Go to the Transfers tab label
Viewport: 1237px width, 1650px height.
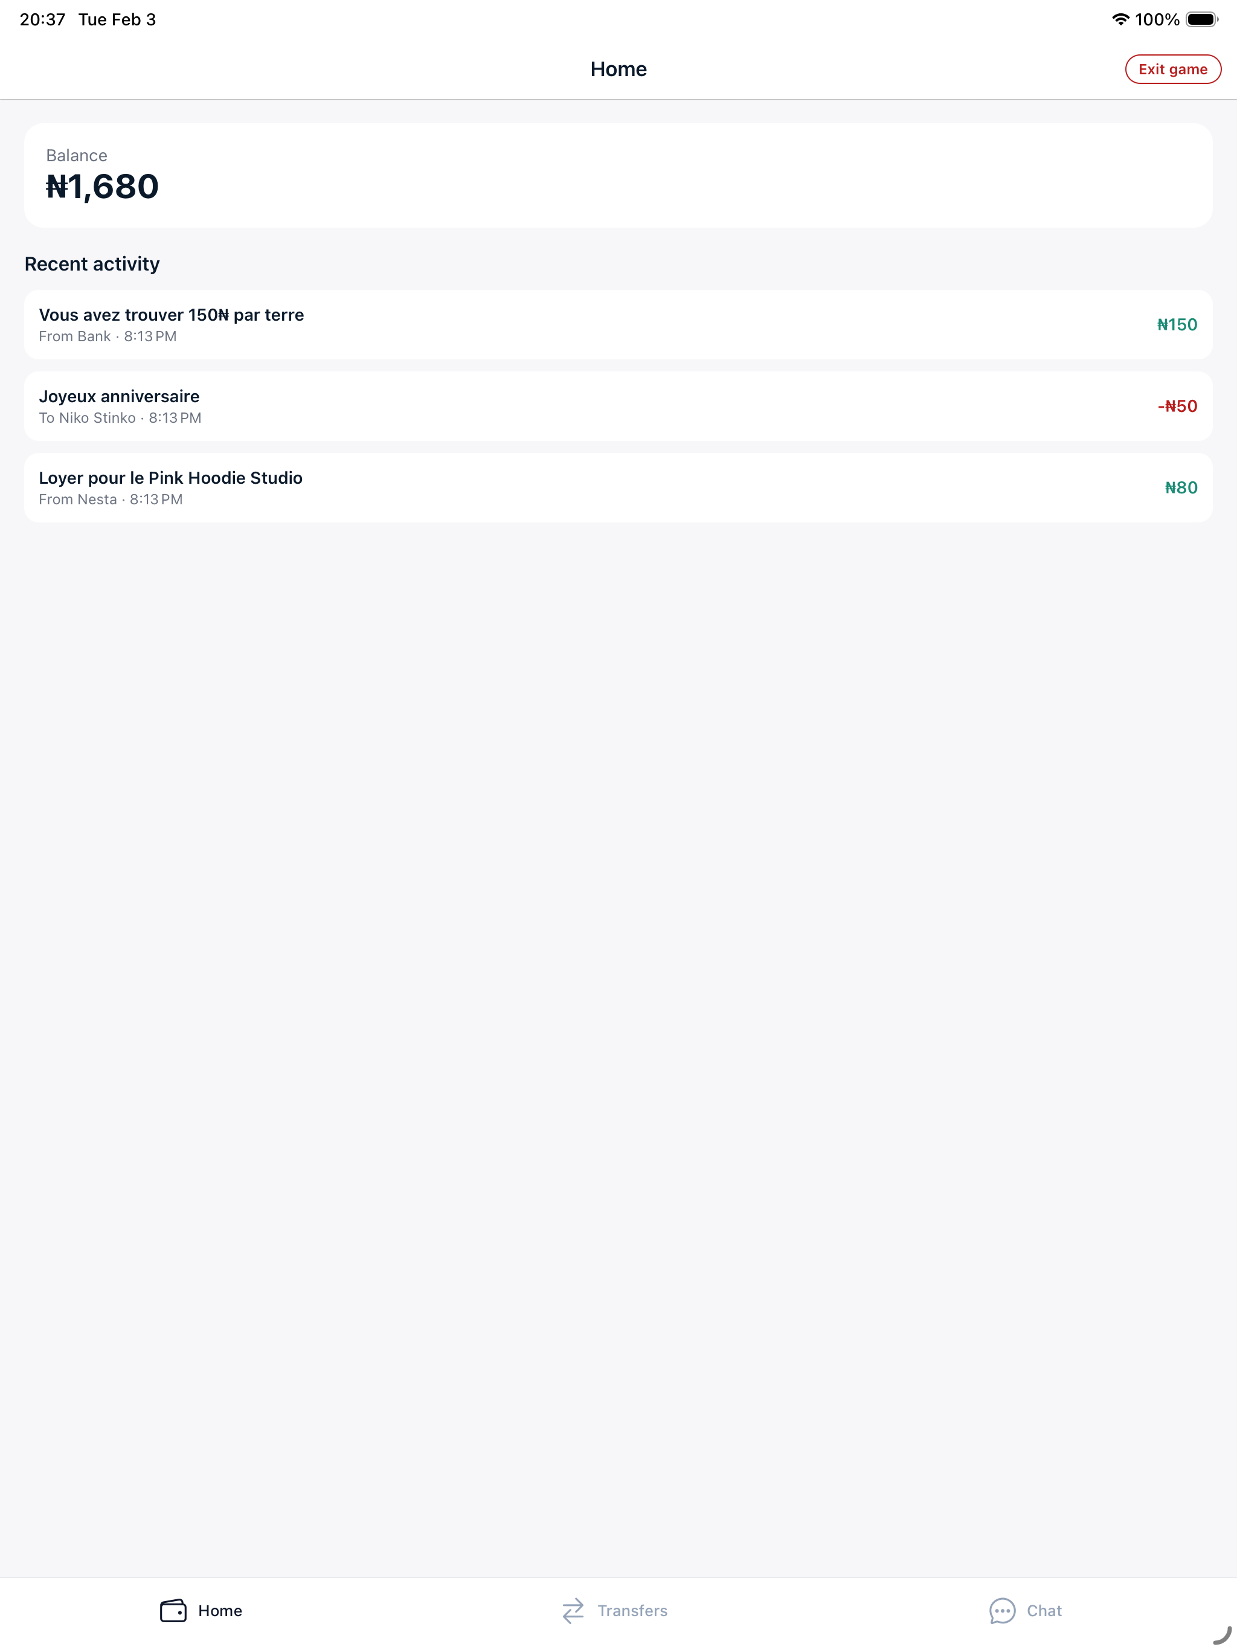point(632,1611)
